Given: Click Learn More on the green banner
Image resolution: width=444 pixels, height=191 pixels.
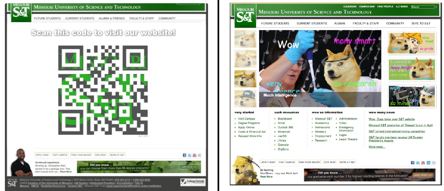Looking at the screenshot, I should pos(189,167).
